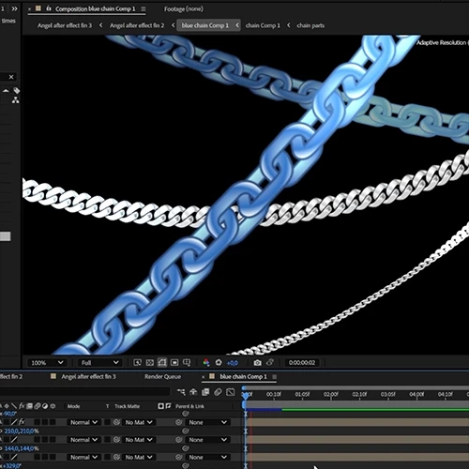The image size is (469, 469).
Task: Click the 0:00:00:02 current time display
Action: click(302, 363)
